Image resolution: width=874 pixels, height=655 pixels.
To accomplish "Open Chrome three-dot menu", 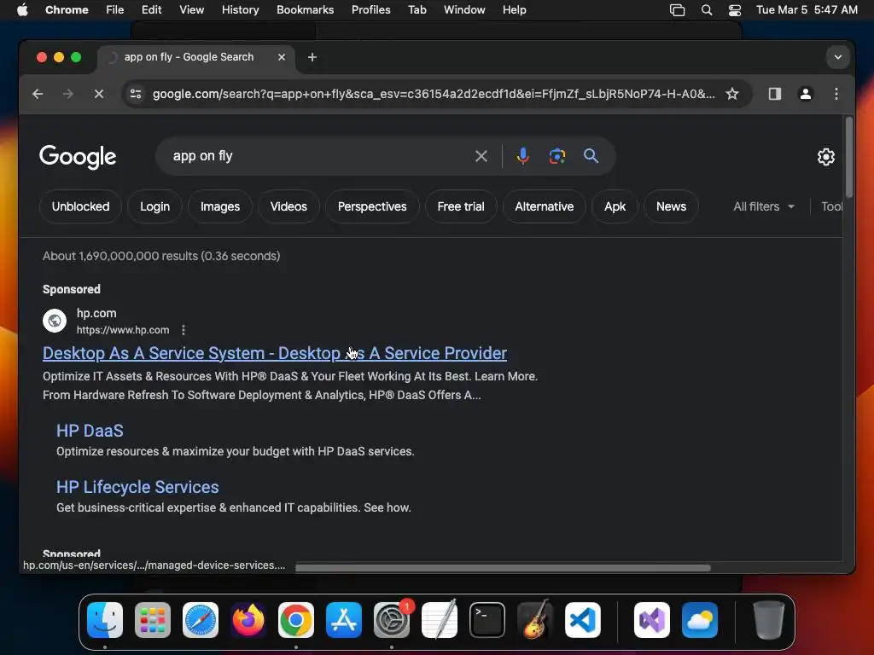I will coord(836,94).
